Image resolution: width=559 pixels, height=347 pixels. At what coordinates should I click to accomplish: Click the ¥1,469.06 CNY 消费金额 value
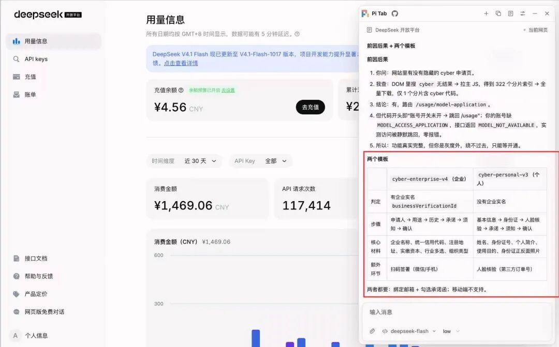point(192,206)
